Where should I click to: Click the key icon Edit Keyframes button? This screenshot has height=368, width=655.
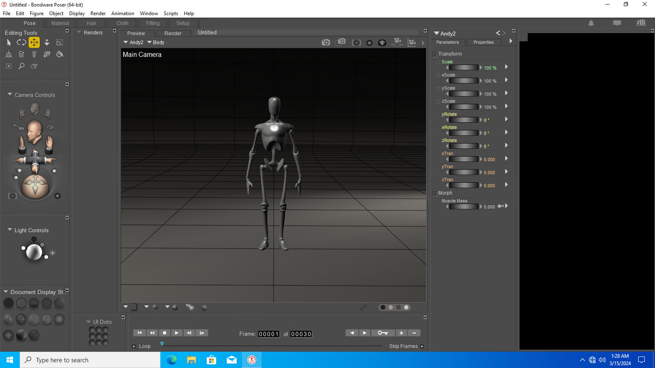[x=383, y=333]
